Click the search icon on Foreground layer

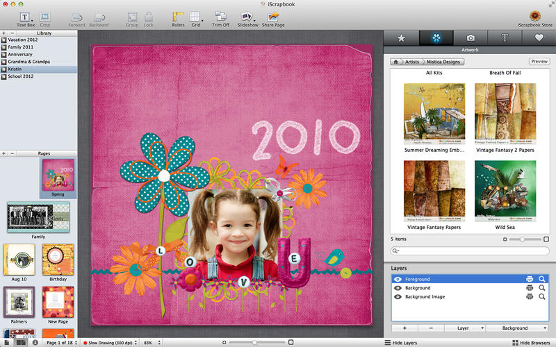[541, 279]
